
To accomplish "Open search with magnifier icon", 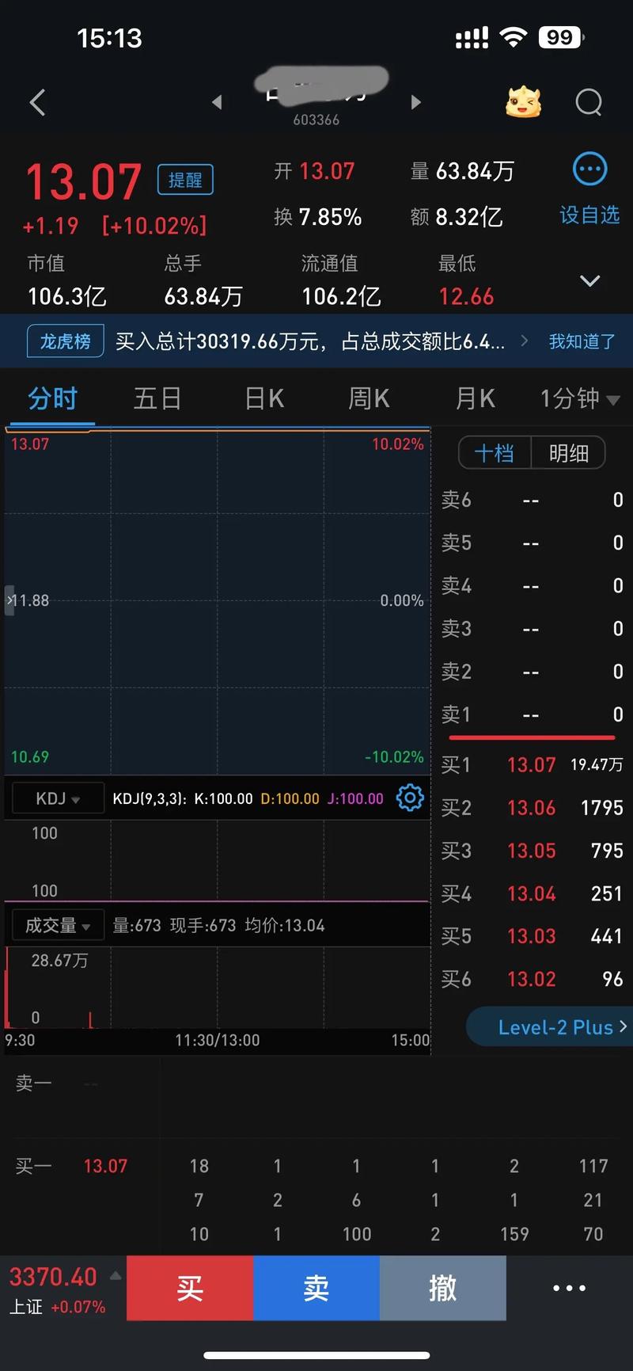I will (x=589, y=102).
